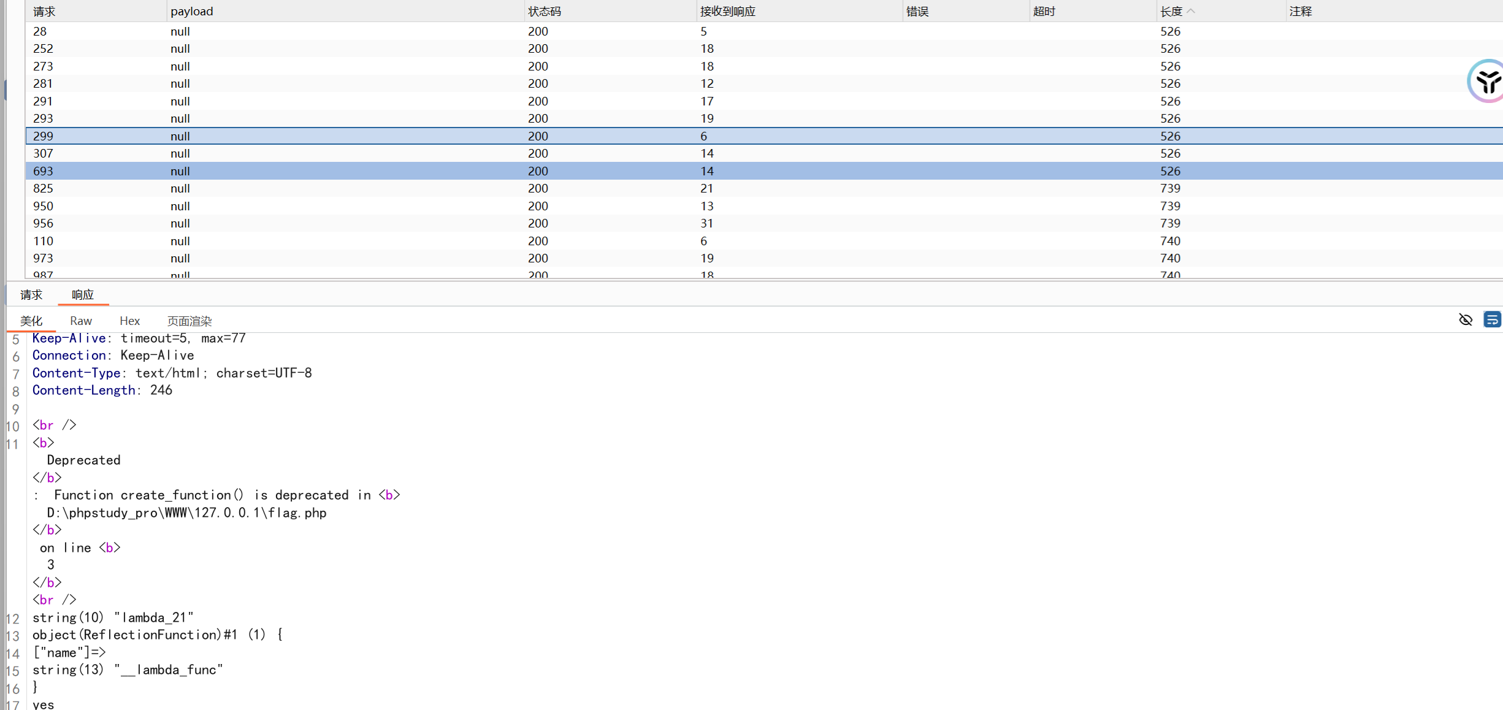Sort by 接收到响应 column header
Screen dimensions: 1503x710
(727, 11)
